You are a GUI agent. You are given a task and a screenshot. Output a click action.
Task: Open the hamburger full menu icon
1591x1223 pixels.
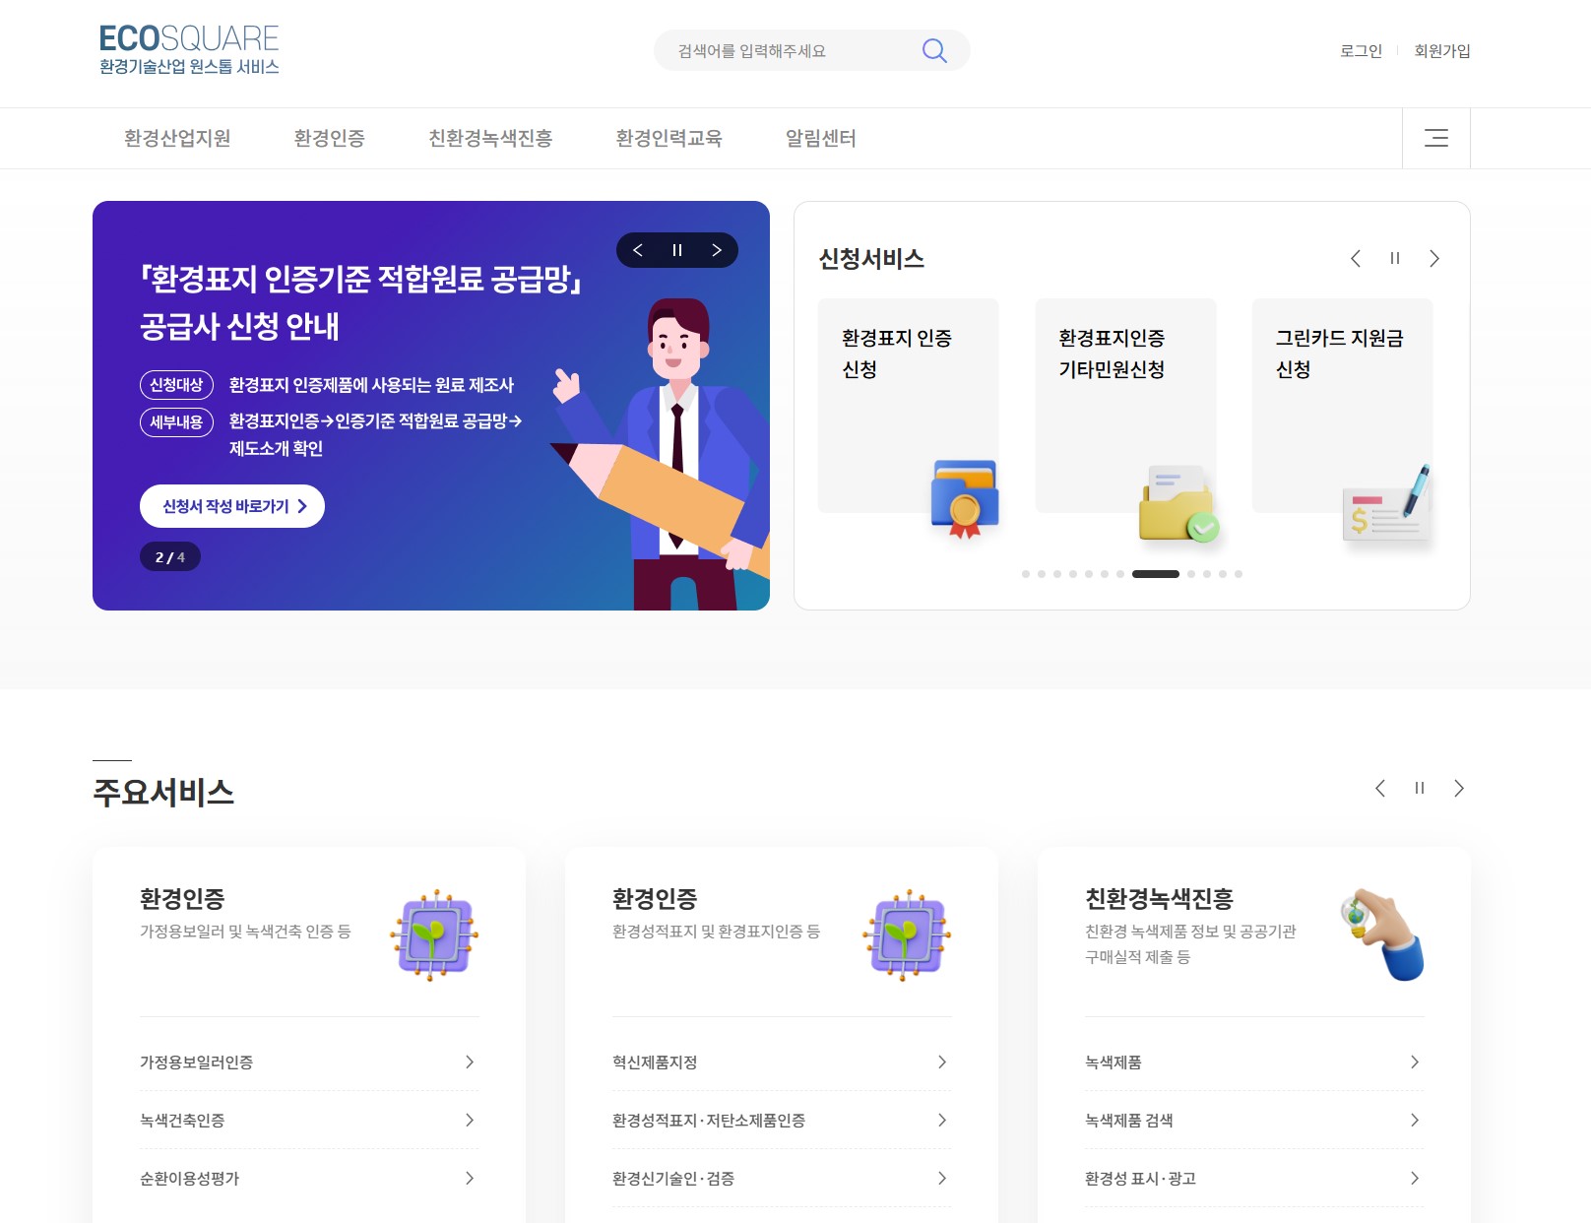pos(1436,138)
